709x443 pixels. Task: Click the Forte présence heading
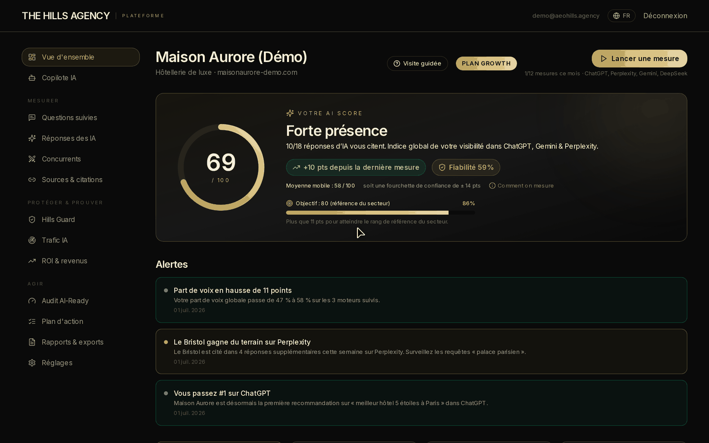337,131
